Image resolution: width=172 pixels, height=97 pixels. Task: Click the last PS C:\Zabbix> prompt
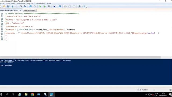point(6,65)
